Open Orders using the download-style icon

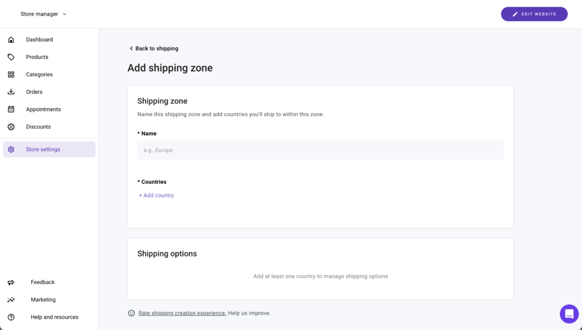pos(11,92)
